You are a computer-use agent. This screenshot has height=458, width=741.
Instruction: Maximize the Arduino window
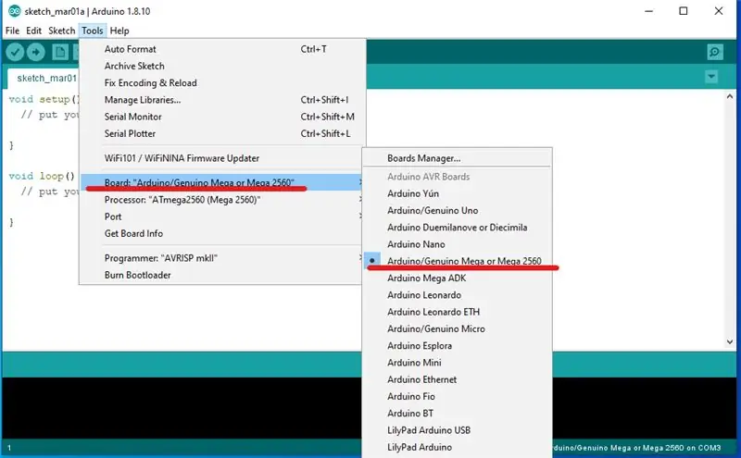(x=684, y=11)
